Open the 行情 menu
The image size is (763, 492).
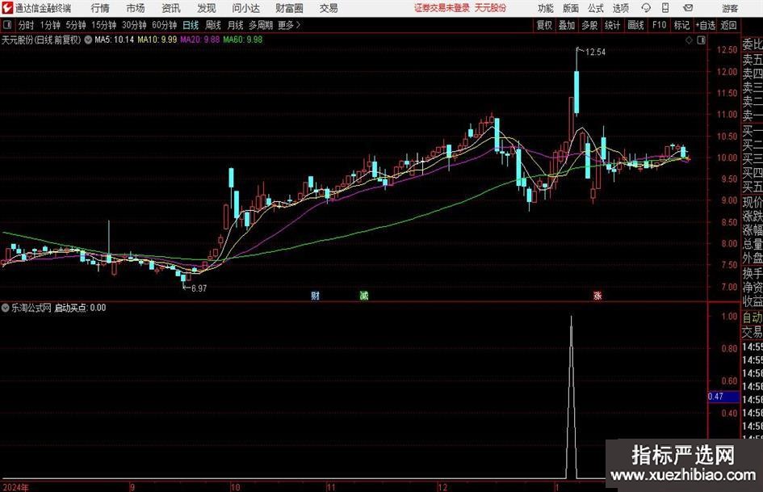coord(100,8)
